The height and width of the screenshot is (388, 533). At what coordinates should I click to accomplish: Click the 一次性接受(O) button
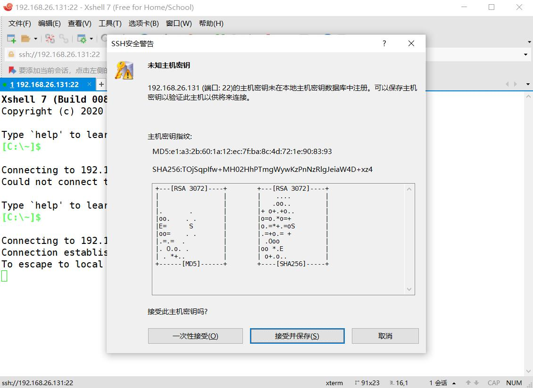click(195, 336)
